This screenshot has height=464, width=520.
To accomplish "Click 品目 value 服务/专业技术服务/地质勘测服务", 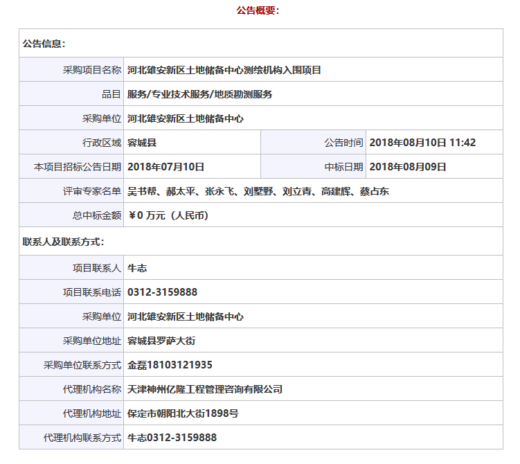I will tap(199, 94).
